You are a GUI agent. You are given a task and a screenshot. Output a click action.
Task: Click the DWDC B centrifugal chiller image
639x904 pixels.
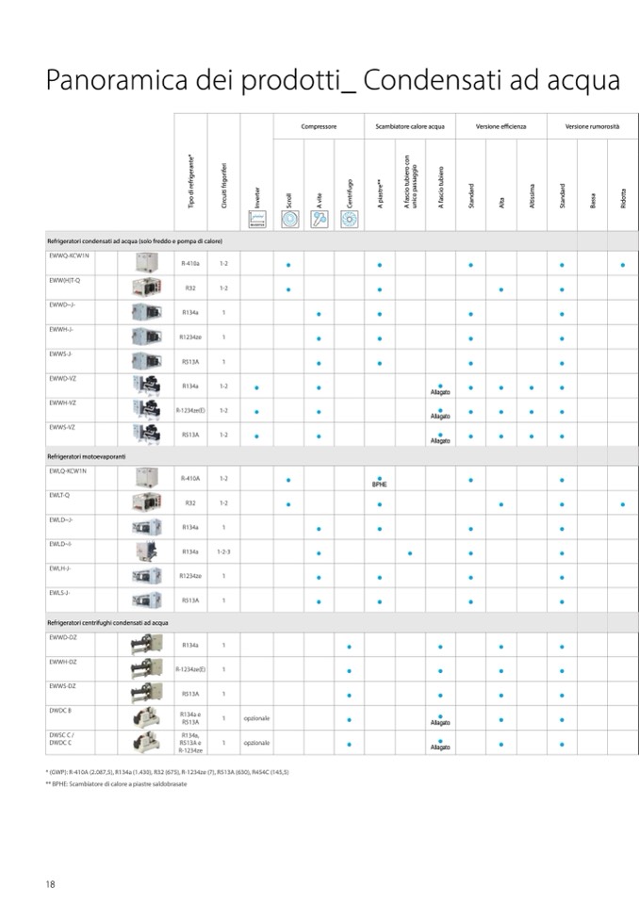147,718
